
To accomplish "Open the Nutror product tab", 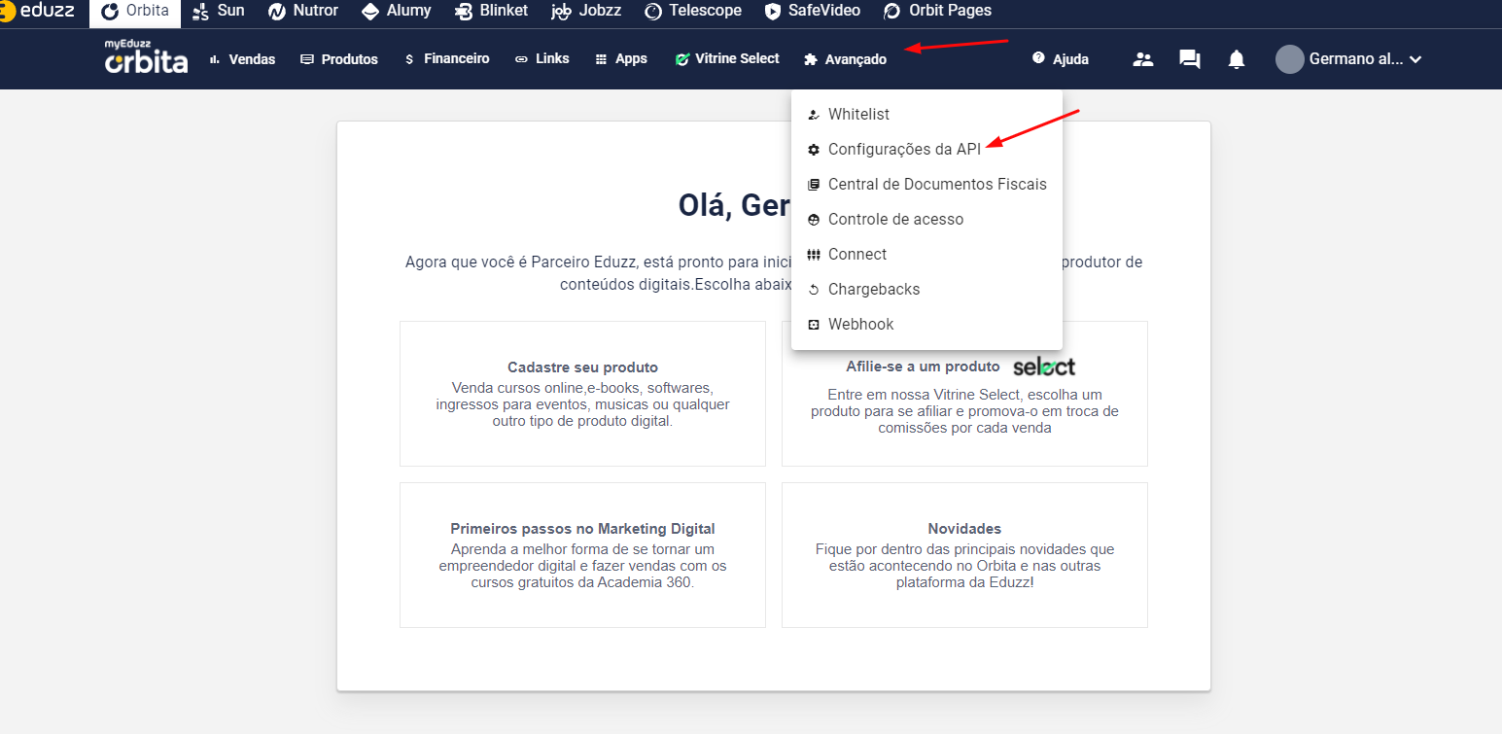I will [303, 12].
